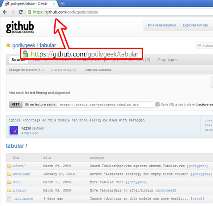Open Explorer GitHub link
This screenshot has height=206, width=213.
tap(195, 25)
